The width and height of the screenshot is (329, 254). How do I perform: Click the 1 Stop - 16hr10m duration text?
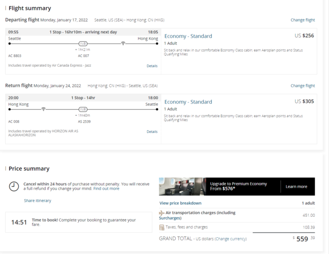pos(83,32)
